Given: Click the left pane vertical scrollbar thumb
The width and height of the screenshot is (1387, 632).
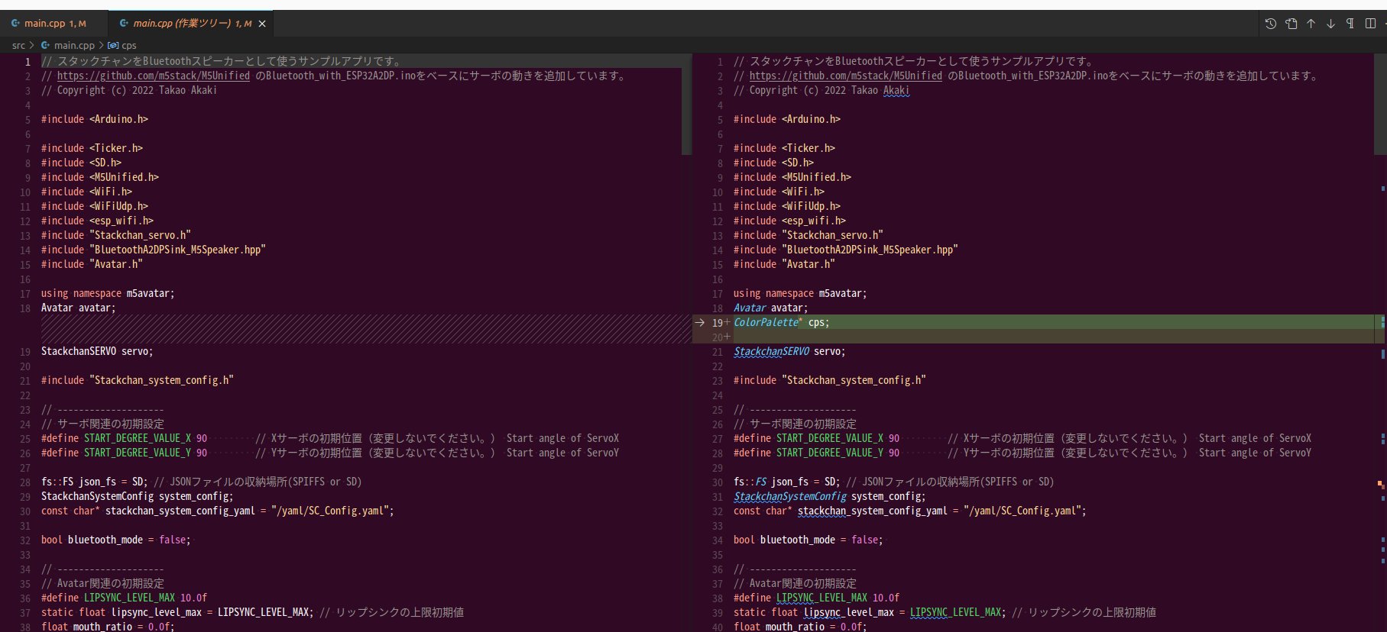Looking at the screenshot, I should click(x=686, y=105).
